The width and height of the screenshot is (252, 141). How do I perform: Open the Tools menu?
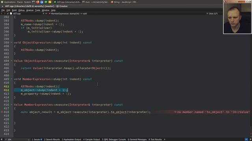[37, 10]
